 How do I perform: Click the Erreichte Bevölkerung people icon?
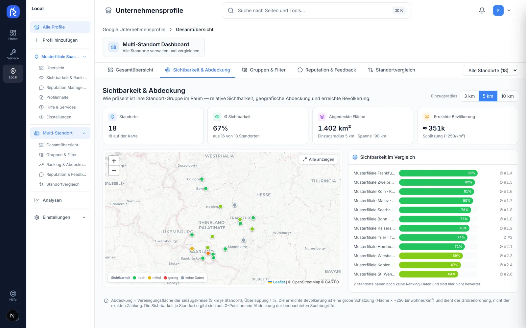tap(427, 117)
